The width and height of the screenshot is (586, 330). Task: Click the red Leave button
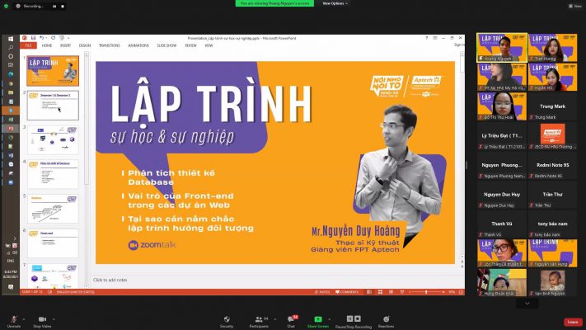572,322
